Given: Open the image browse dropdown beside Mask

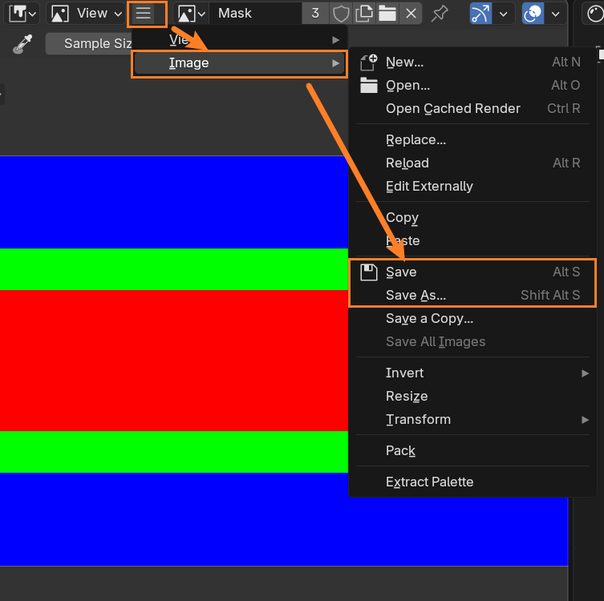Looking at the screenshot, I should coord(192,14).
